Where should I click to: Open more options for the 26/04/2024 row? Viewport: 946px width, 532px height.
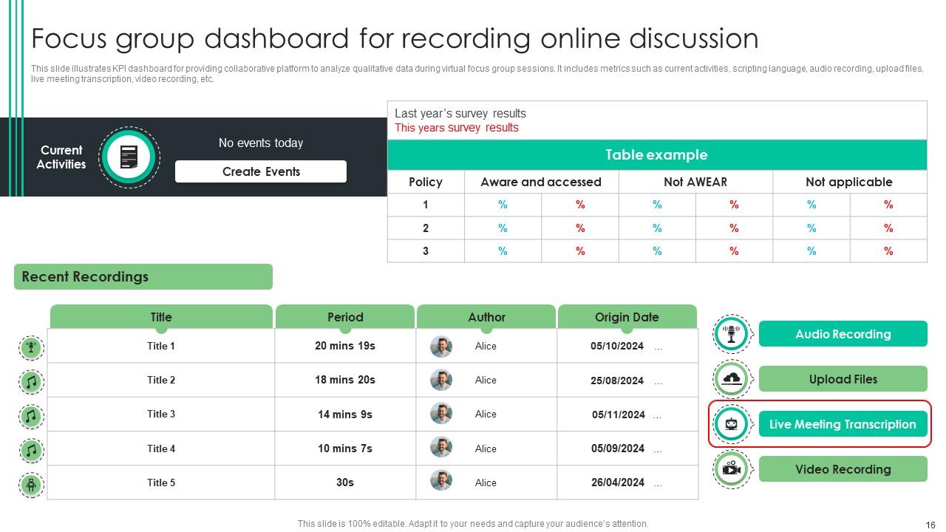click(x=659, y=483)
